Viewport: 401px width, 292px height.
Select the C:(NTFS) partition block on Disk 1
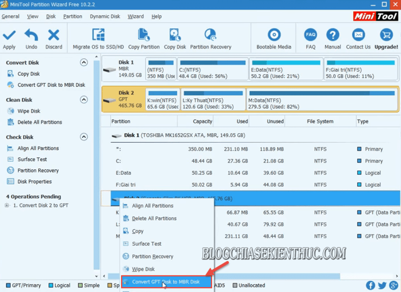coord(213,69)
